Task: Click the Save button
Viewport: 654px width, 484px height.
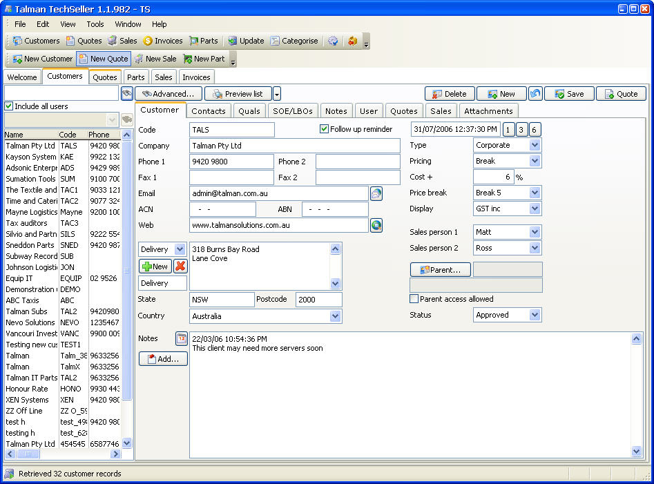Action: pyautogui.click(x=569, y=94)
